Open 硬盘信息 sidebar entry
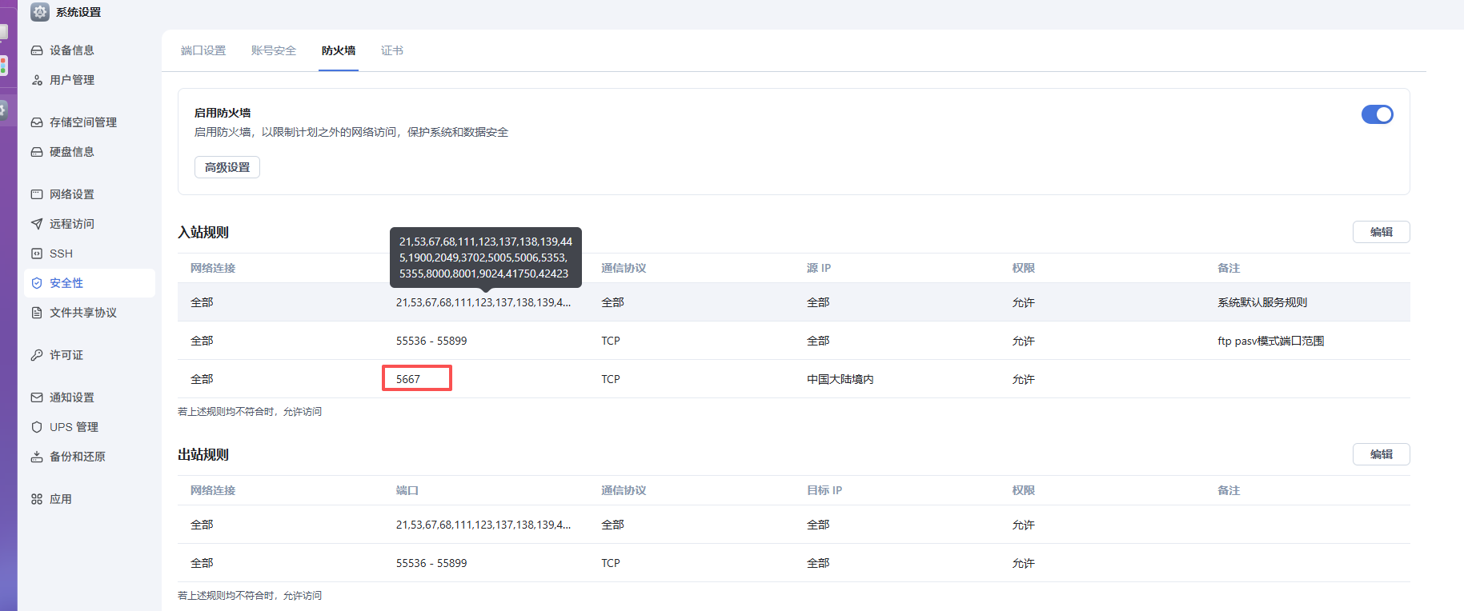Screen dimensions: 1464x611 click(x=89, y=152)
